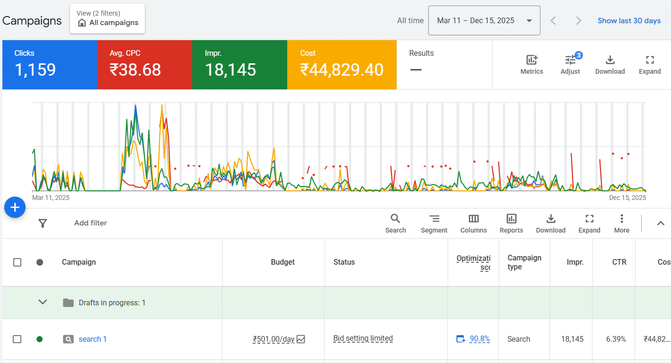The width and height of the screenshot is (671, 363).
Task: Open the search 1 campaign link
Action: (x=93, y=339)
